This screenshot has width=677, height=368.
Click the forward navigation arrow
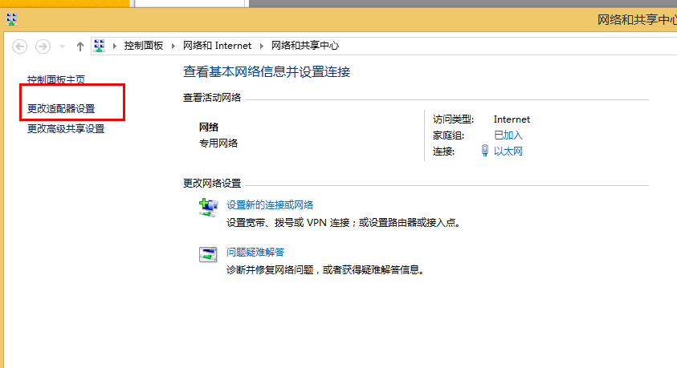click(x=43, y=47)
